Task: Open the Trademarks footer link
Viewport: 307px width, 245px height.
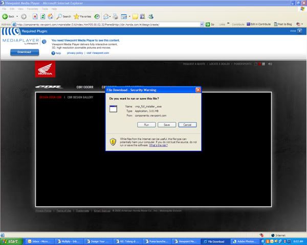Action: coord(82,211)
